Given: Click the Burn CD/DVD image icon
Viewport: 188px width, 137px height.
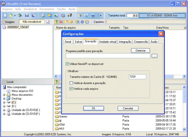Looking at the screenshot, I should point(70,16).
